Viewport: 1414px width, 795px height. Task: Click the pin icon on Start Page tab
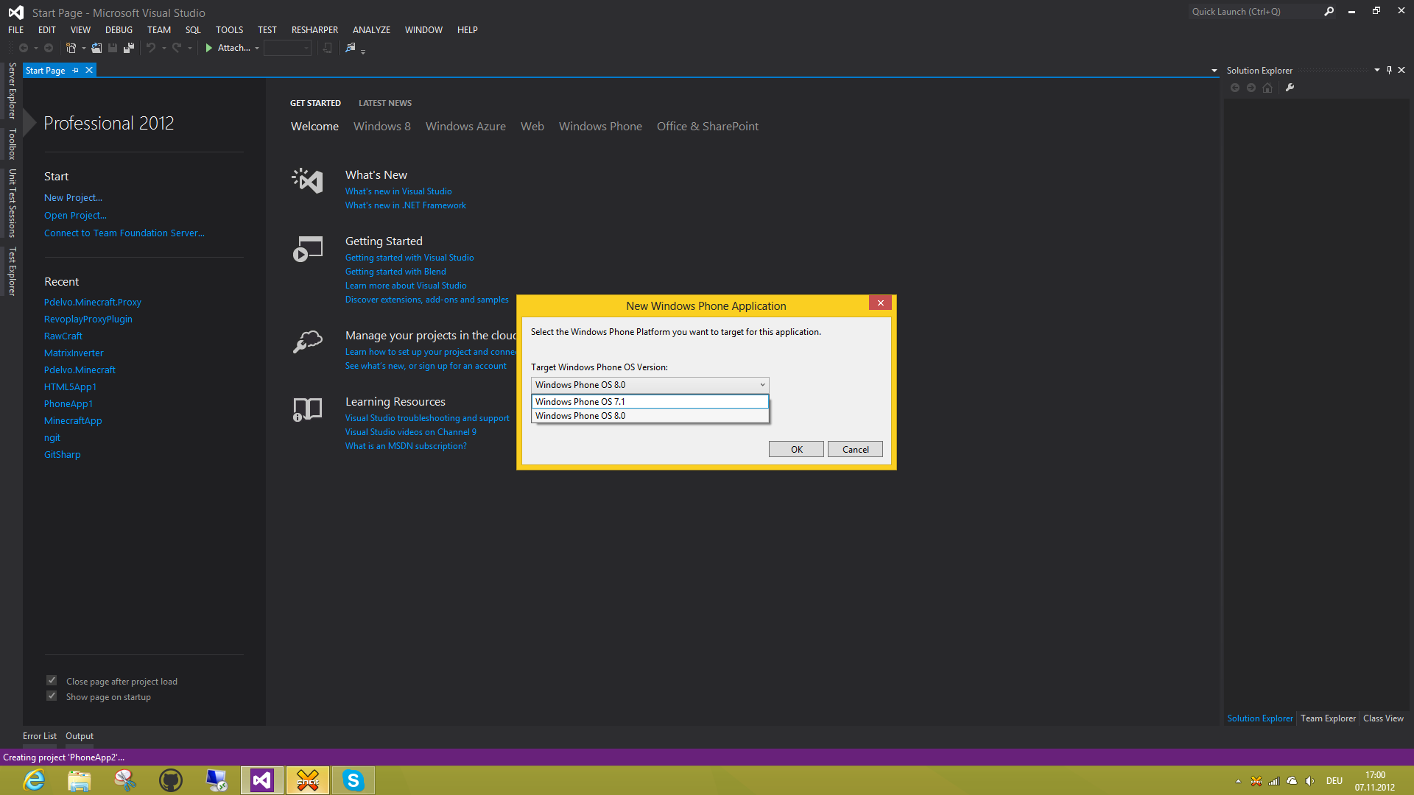coord(75,71)
